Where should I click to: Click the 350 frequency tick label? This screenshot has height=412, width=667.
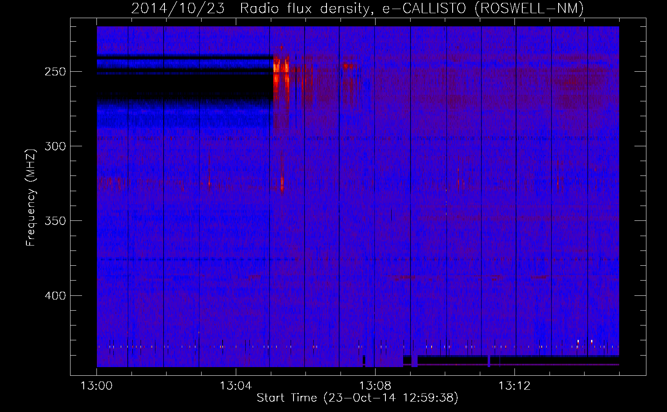click(x=56, y=221)
